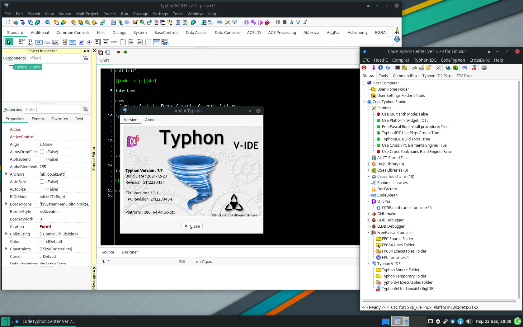Click the blue info icon in CodeTyphon Center
523x327 pixels.
click(380, 68)
